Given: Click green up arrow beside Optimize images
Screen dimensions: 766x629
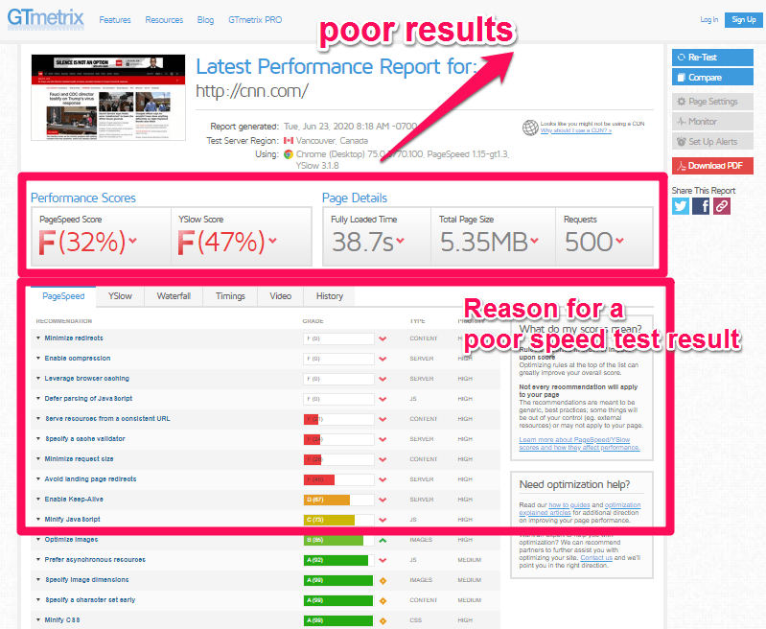Looking at the screenshot, I should click(x=383, y=540).
